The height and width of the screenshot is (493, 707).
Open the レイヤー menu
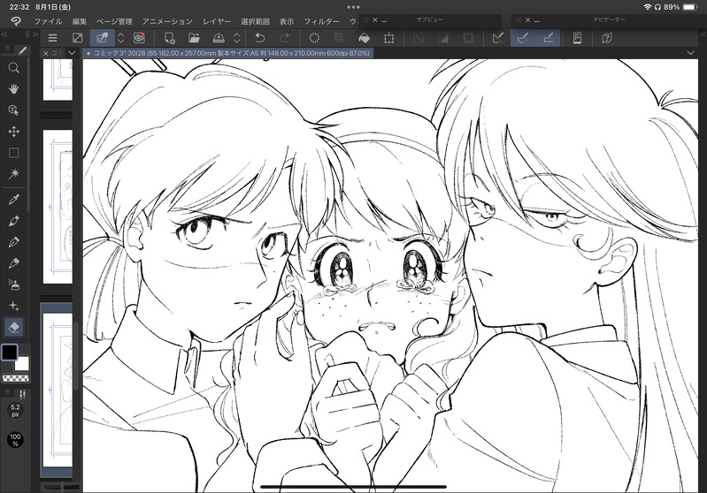click(217, 21)
